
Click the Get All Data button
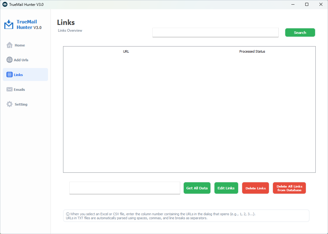197,188
